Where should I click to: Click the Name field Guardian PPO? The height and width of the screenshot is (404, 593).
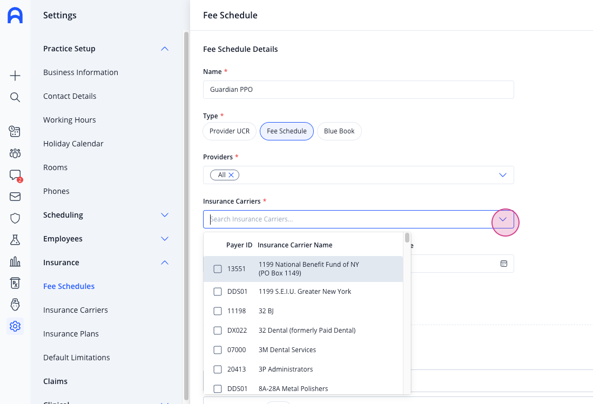358,90
